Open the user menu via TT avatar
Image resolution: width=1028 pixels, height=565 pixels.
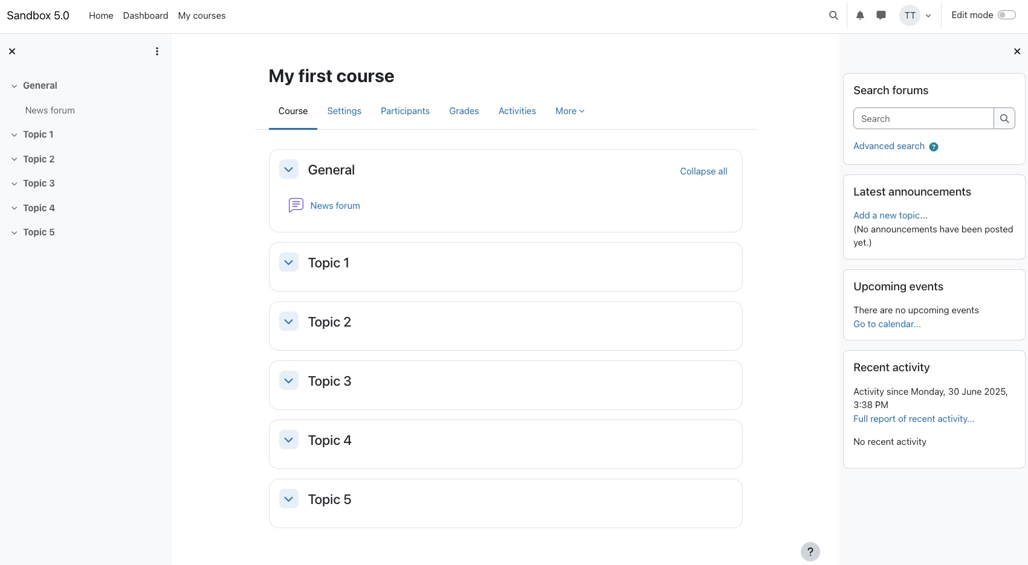[910, 15]
